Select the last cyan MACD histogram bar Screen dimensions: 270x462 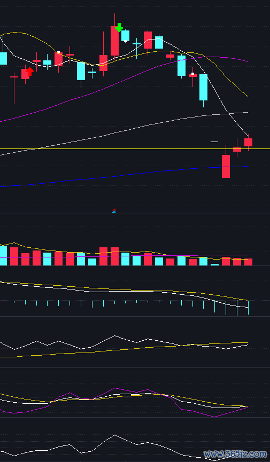248,307
